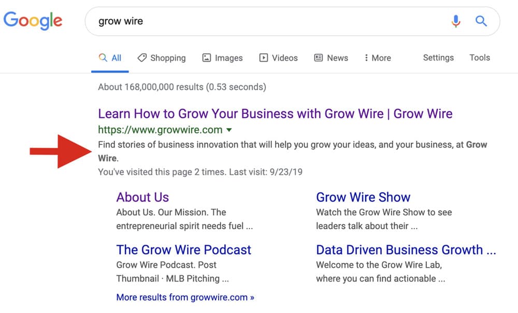Click the MLB Pitching podcast description
The image size is (518, 313).
click(172, 272)
